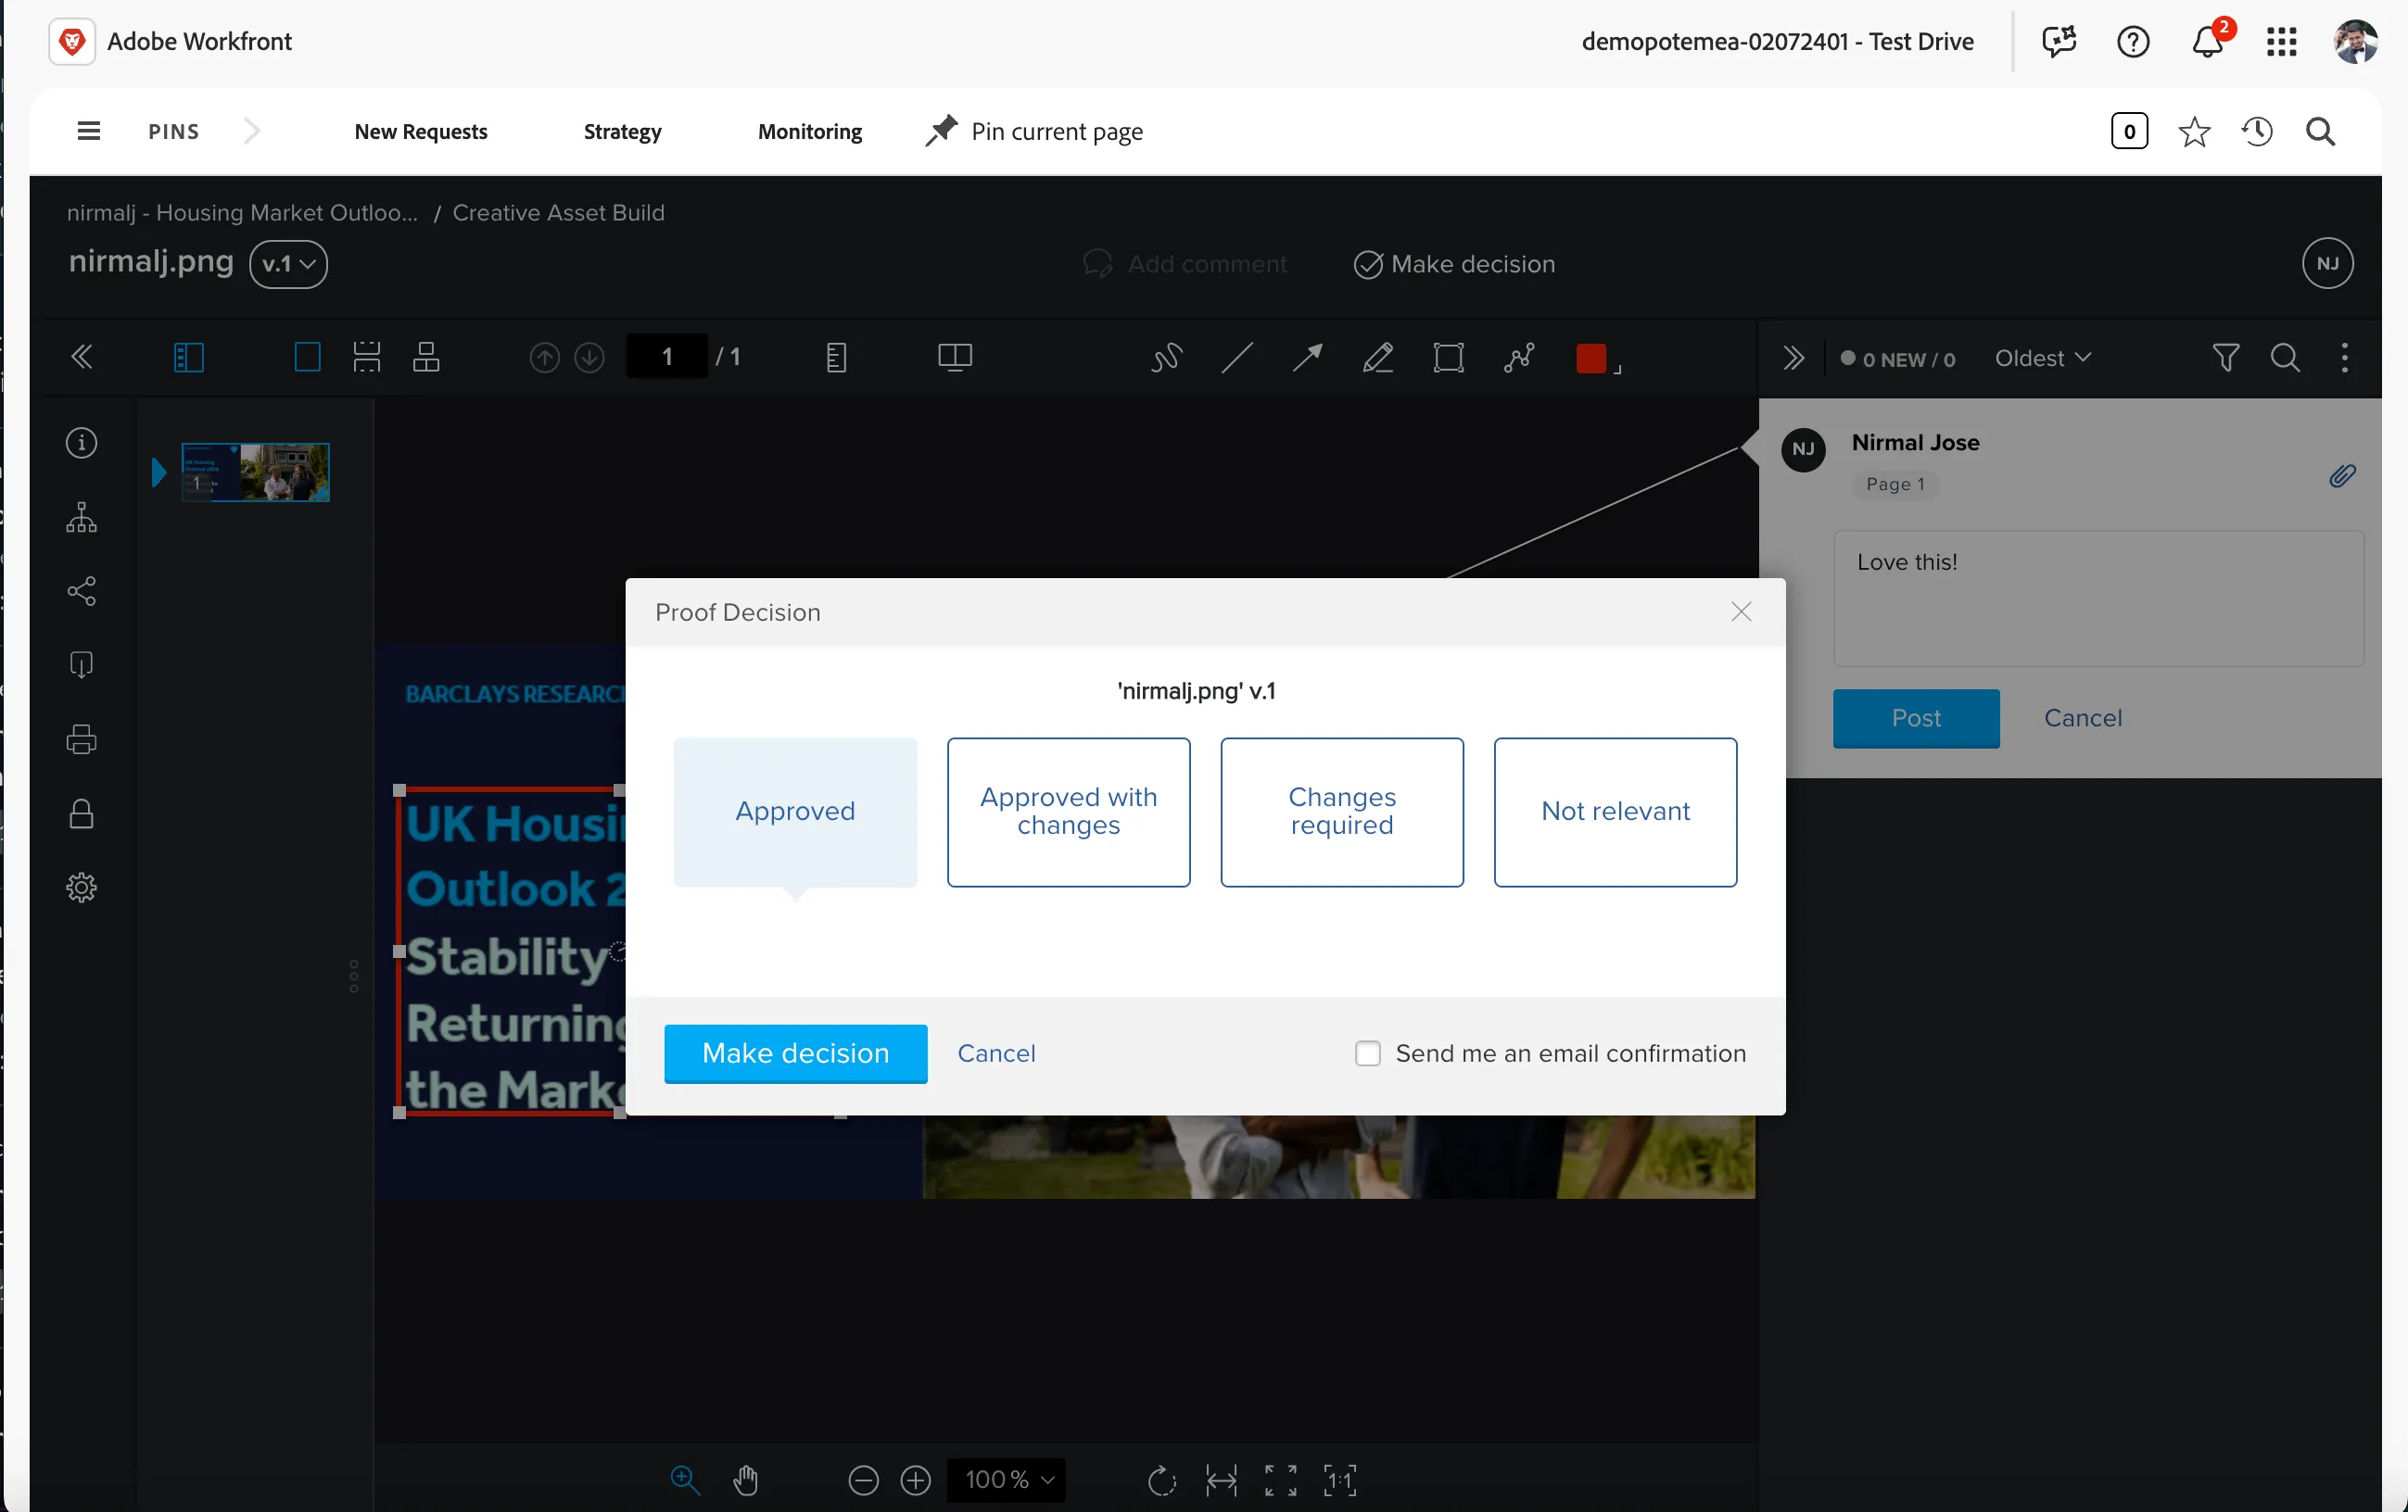The height and width of the screenshot is (1512, 2408).
Task: Open the apps grid switcher
Action: click(2282, 41)
